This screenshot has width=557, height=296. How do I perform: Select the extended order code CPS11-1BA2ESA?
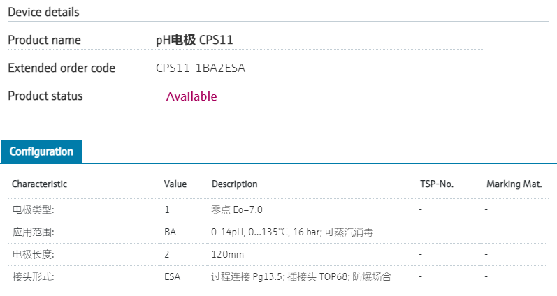tap(201, 68)
